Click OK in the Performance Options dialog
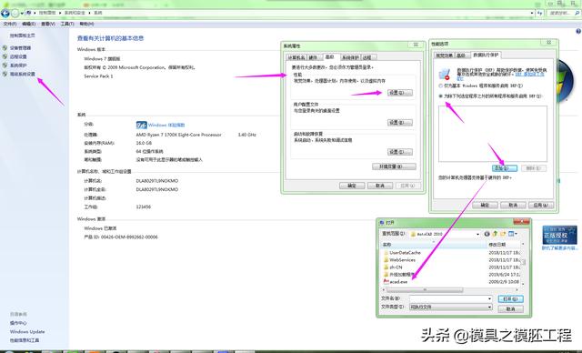Screen dimensions: 582x353 pyautogui.click(x=485, y=205)
